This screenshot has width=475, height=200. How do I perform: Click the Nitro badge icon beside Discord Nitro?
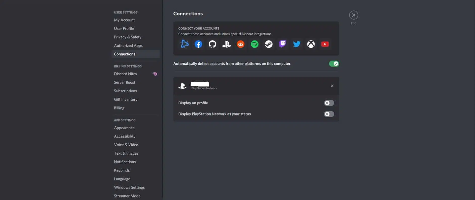[155, 74]
